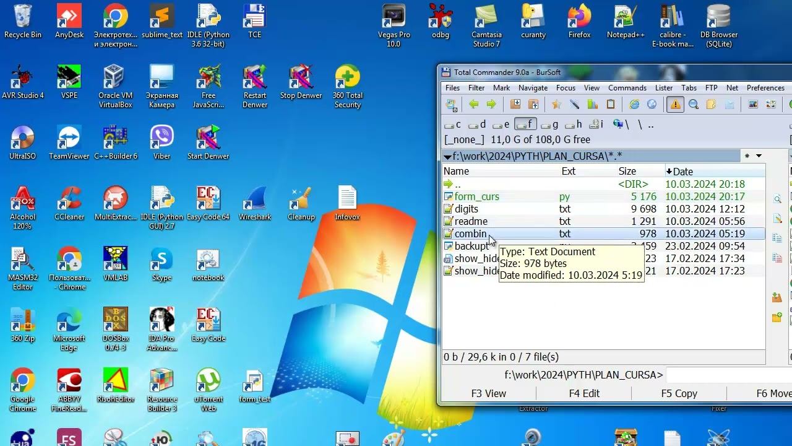Open Wireshark from the desktop

tap(254, 204)
